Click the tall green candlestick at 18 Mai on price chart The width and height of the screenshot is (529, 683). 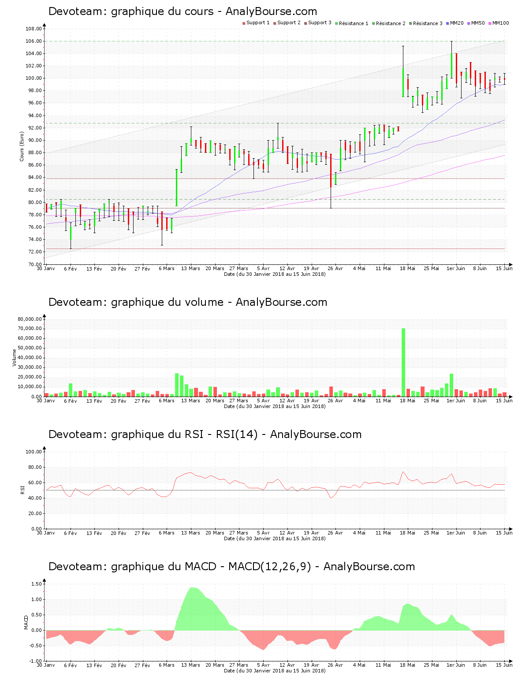pyautogui.click(x=403, y=82)
